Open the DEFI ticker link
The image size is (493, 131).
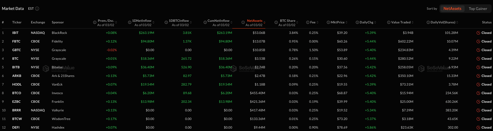[x=16, y=128]
